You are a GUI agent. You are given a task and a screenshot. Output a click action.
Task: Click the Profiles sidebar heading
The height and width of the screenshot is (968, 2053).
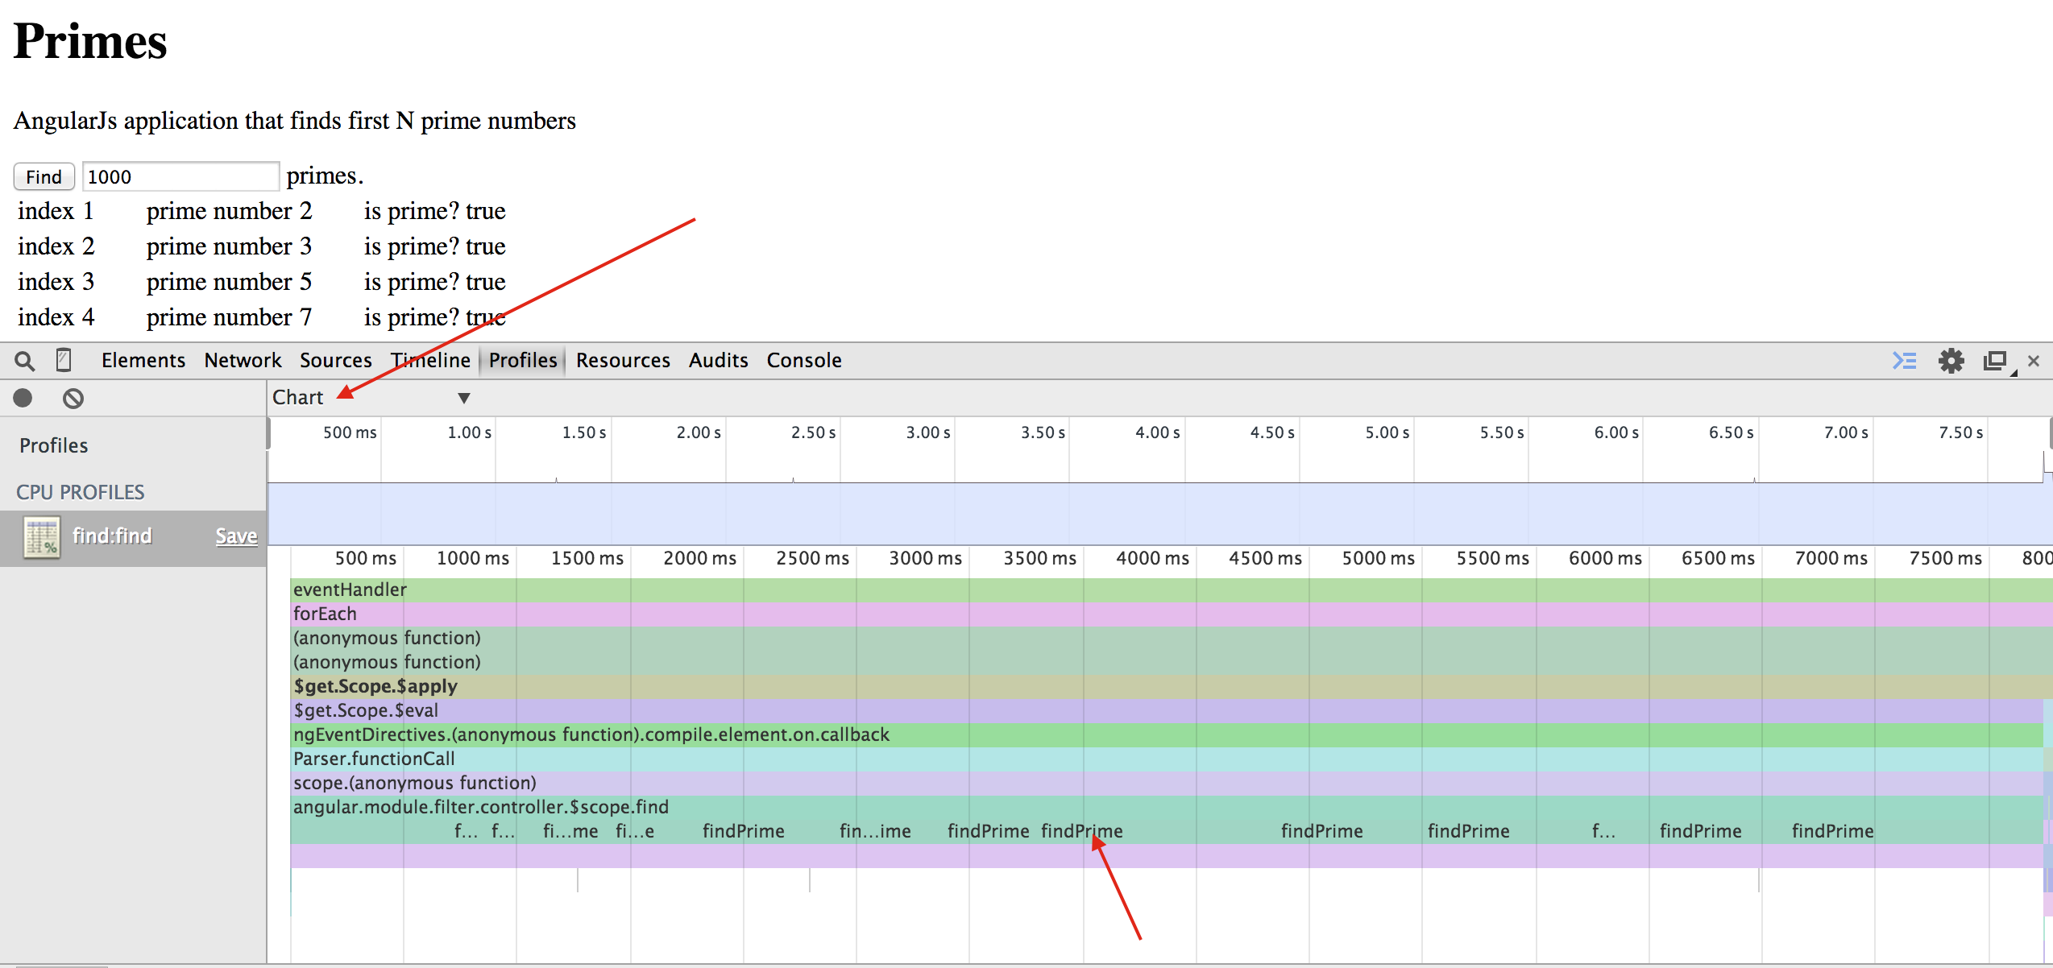tap(53, 445)
